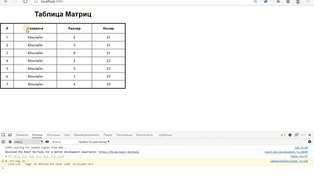Switch to the Сеть tab
Viewport: 314px width, 176px height.
pos(67,135)
